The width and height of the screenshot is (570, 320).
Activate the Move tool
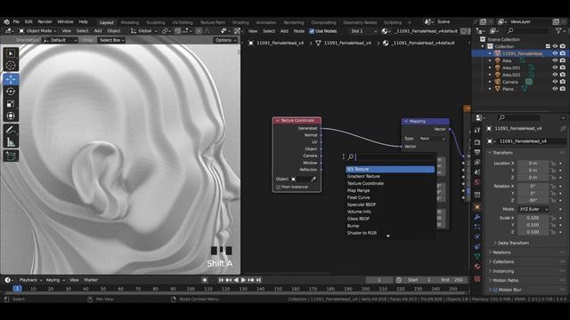(11, 79)
